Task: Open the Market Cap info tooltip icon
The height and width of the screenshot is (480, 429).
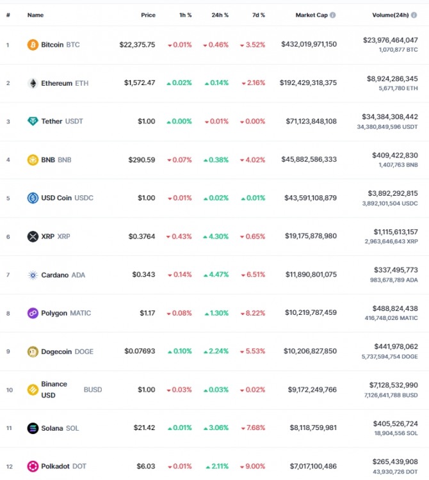Action: click(333, 15)
